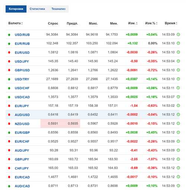This screenshot has height=190, width=186.
Task: Switch to the Теханализ tab
Action: tap(58, 9)
